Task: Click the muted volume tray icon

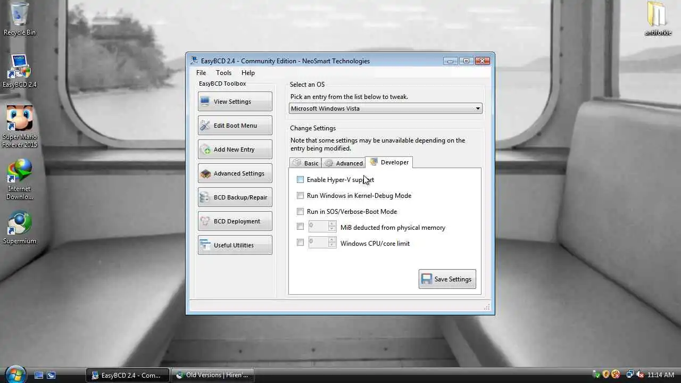Action: click(x=640, y=374)
